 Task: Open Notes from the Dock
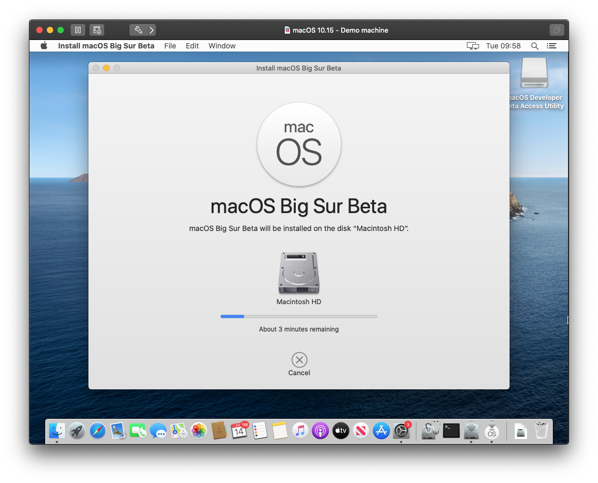point(280,431)
